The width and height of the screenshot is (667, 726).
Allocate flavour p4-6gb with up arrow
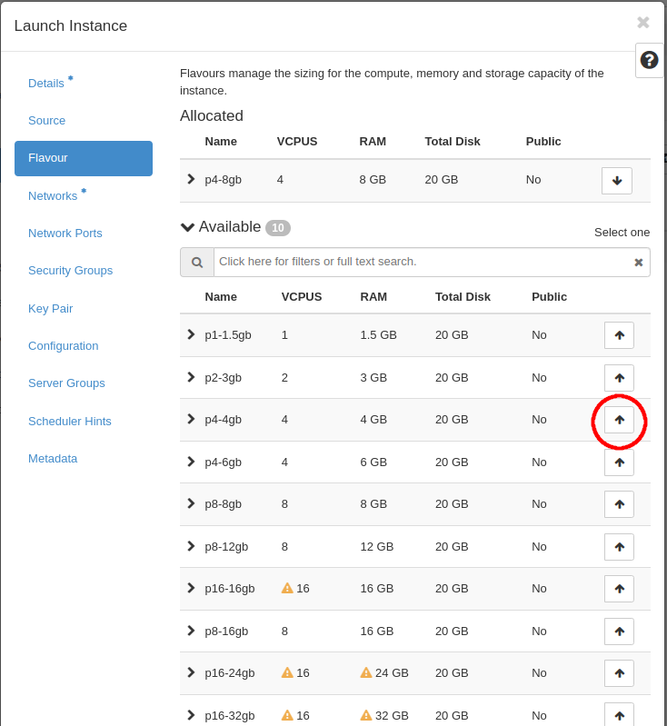point(619,462)
